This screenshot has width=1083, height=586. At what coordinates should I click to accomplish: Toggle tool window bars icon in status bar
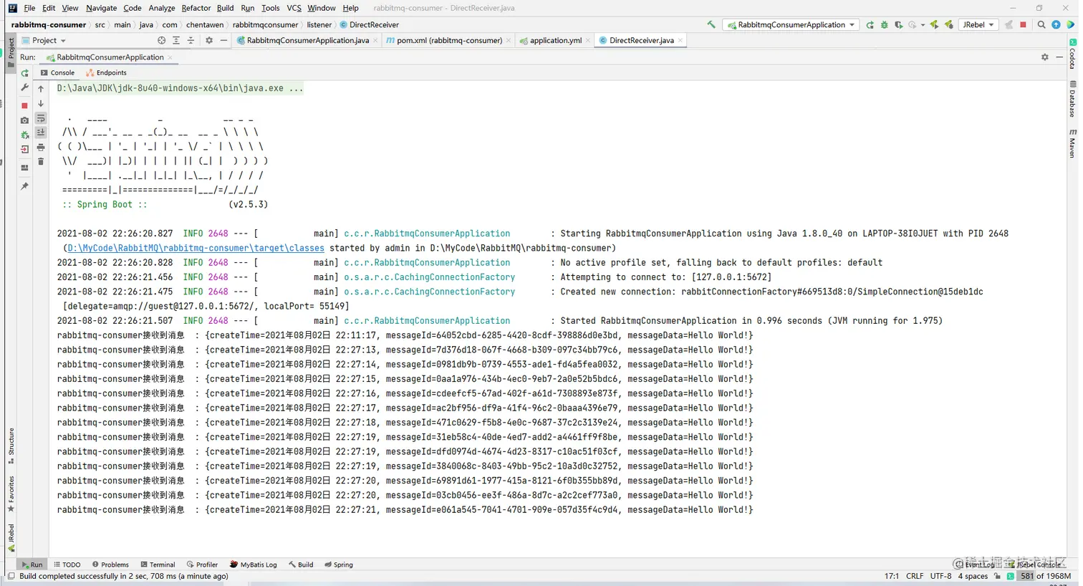click(11, 576)
